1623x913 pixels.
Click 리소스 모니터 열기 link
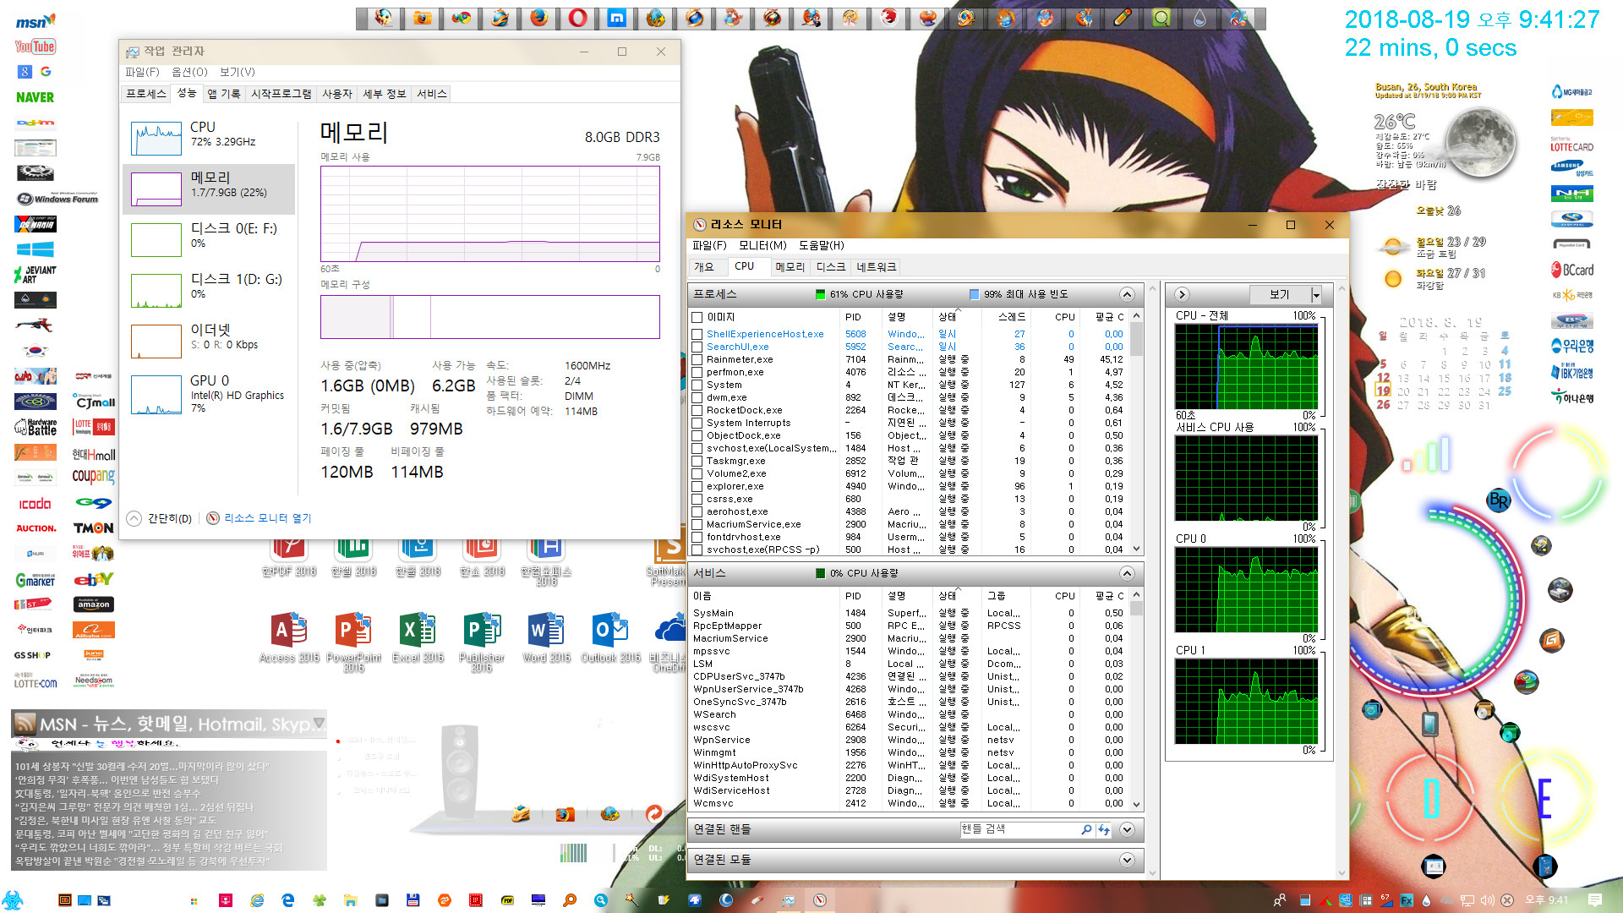pyautogui.click(x=268, y=518)
